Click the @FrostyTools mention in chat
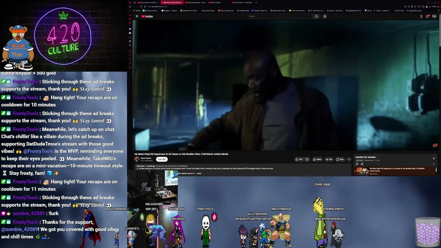 (38, 151)
